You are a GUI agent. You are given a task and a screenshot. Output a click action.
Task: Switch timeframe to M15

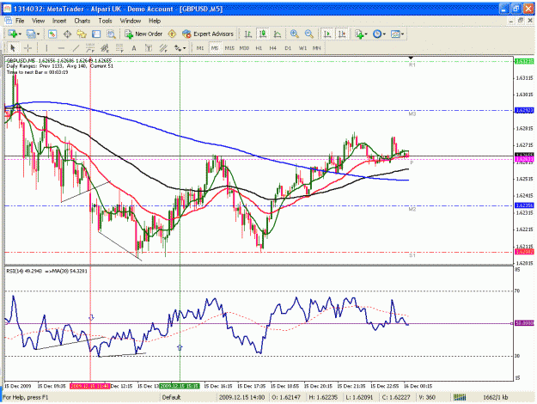click(x=229, y=48)
